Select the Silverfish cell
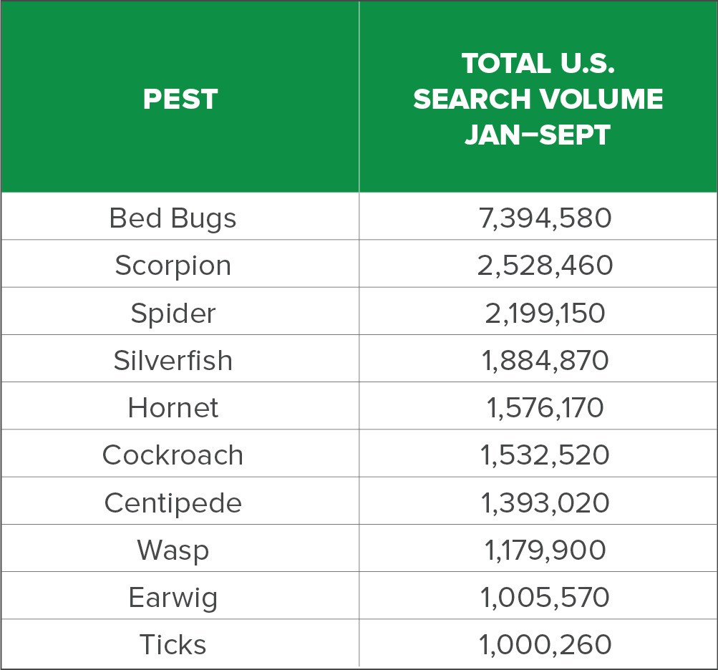The image size is (718, 670). pyautogui.click(x=173, y=360)
